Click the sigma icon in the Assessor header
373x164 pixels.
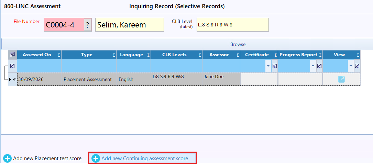238,55
